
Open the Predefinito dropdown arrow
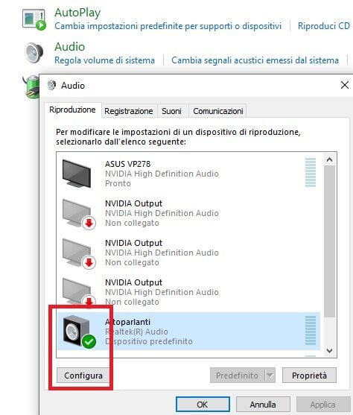[270, 376]
